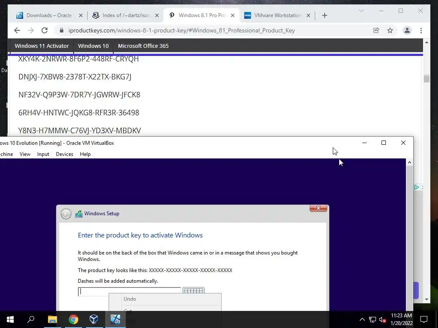Bookmark this page with star icon
This screenshot has width=438, height=328.
click(390, 30)
